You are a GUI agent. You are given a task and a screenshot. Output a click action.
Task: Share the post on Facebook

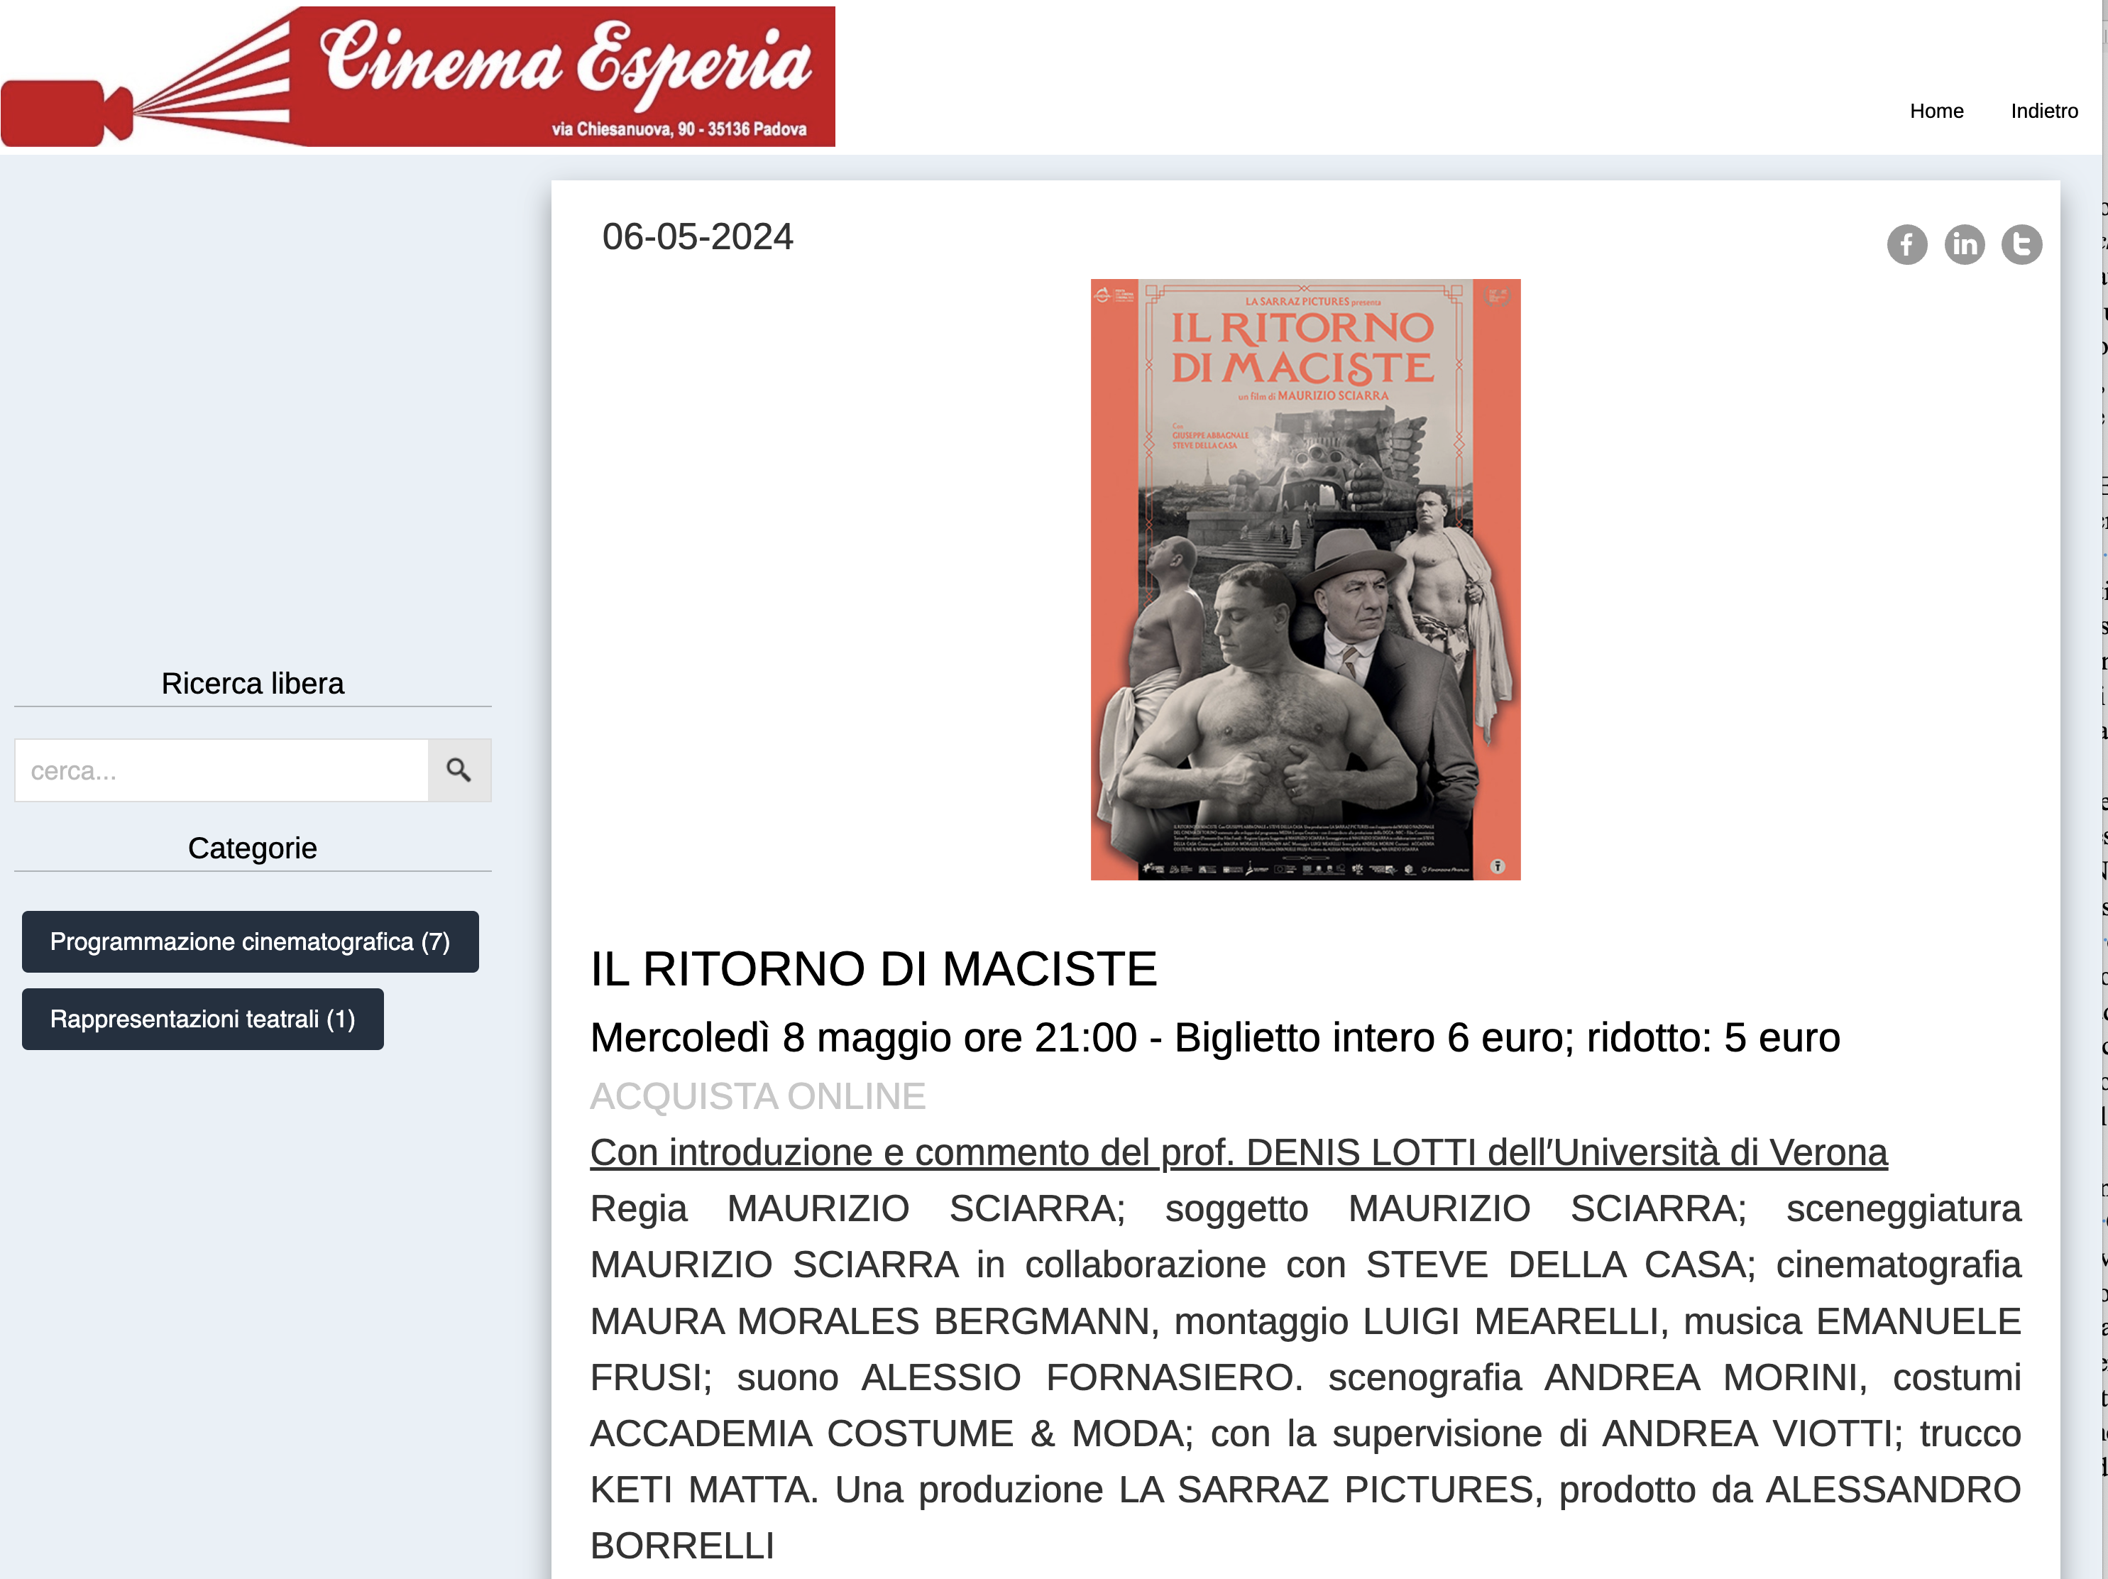coord(1907,245)
